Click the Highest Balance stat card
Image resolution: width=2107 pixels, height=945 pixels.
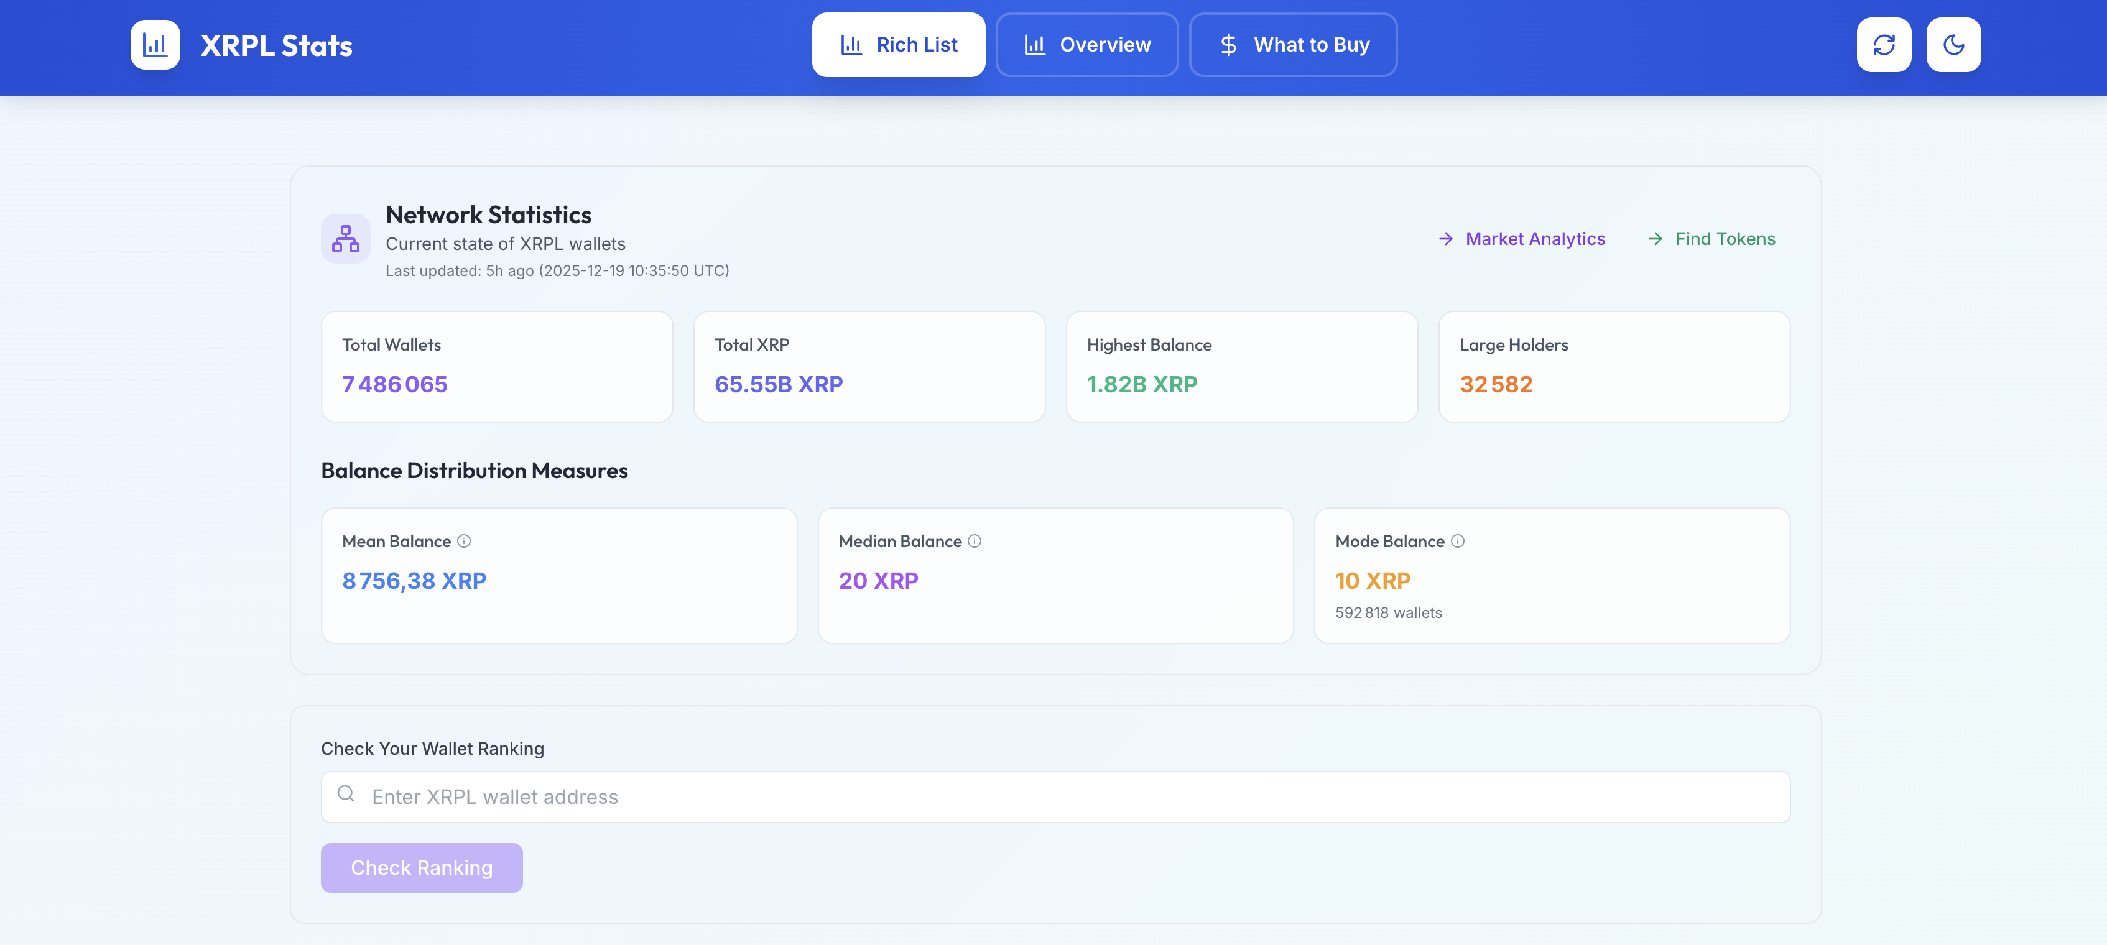[x=1241, y=366]
